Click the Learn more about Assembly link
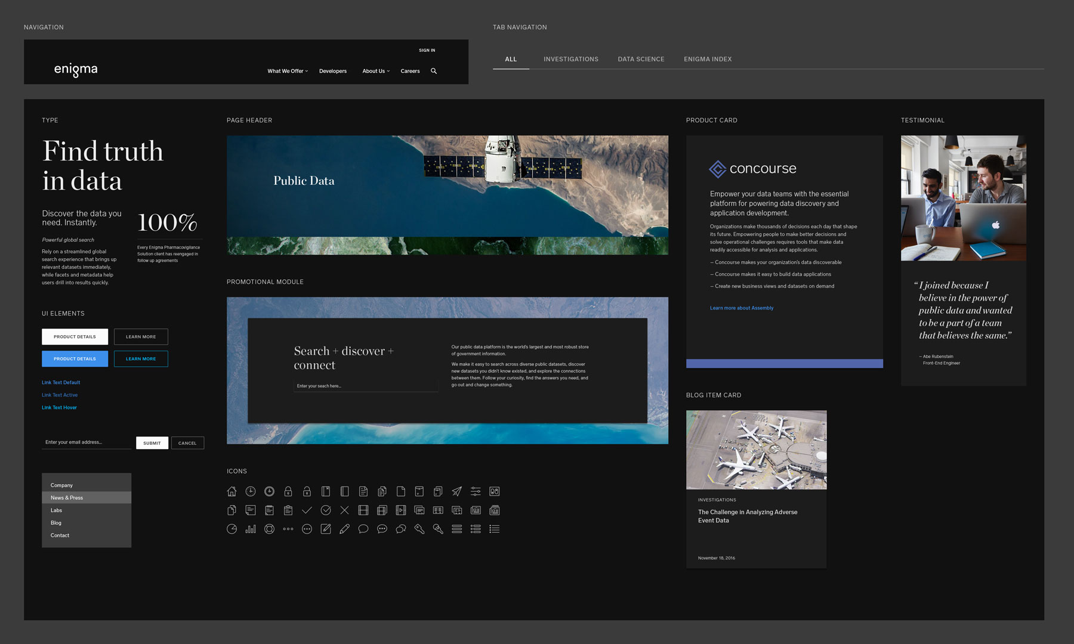The width and height of the screenshot is (1074, 644). (741, 308)
